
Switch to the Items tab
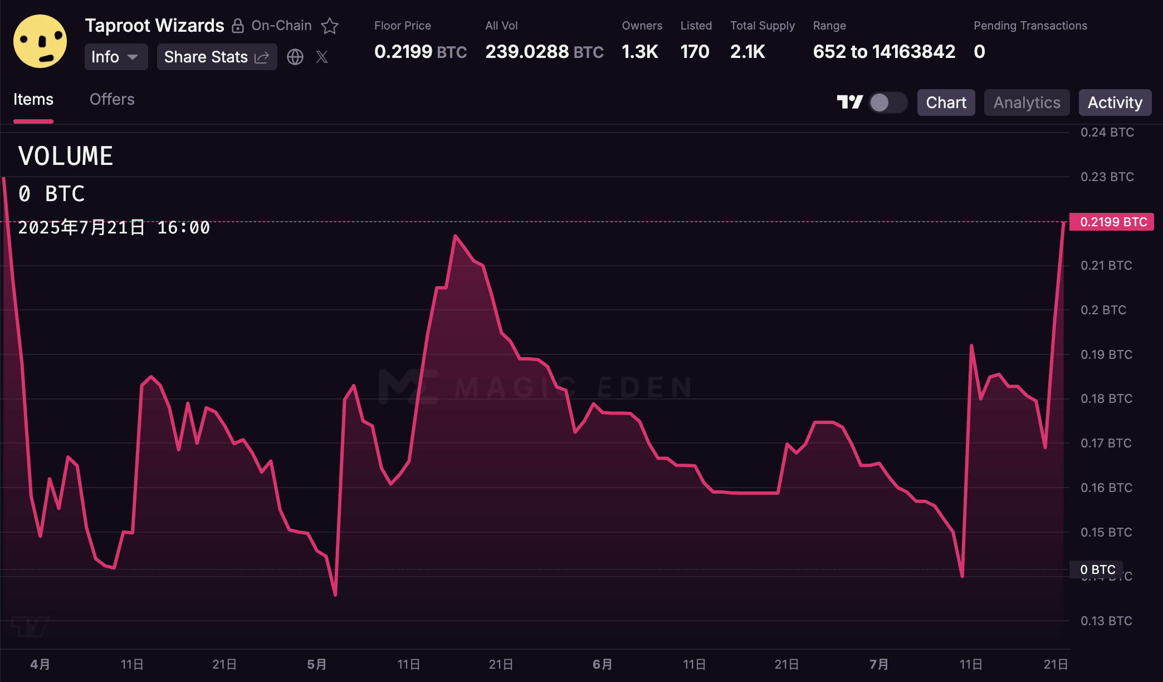pos(33,100)
